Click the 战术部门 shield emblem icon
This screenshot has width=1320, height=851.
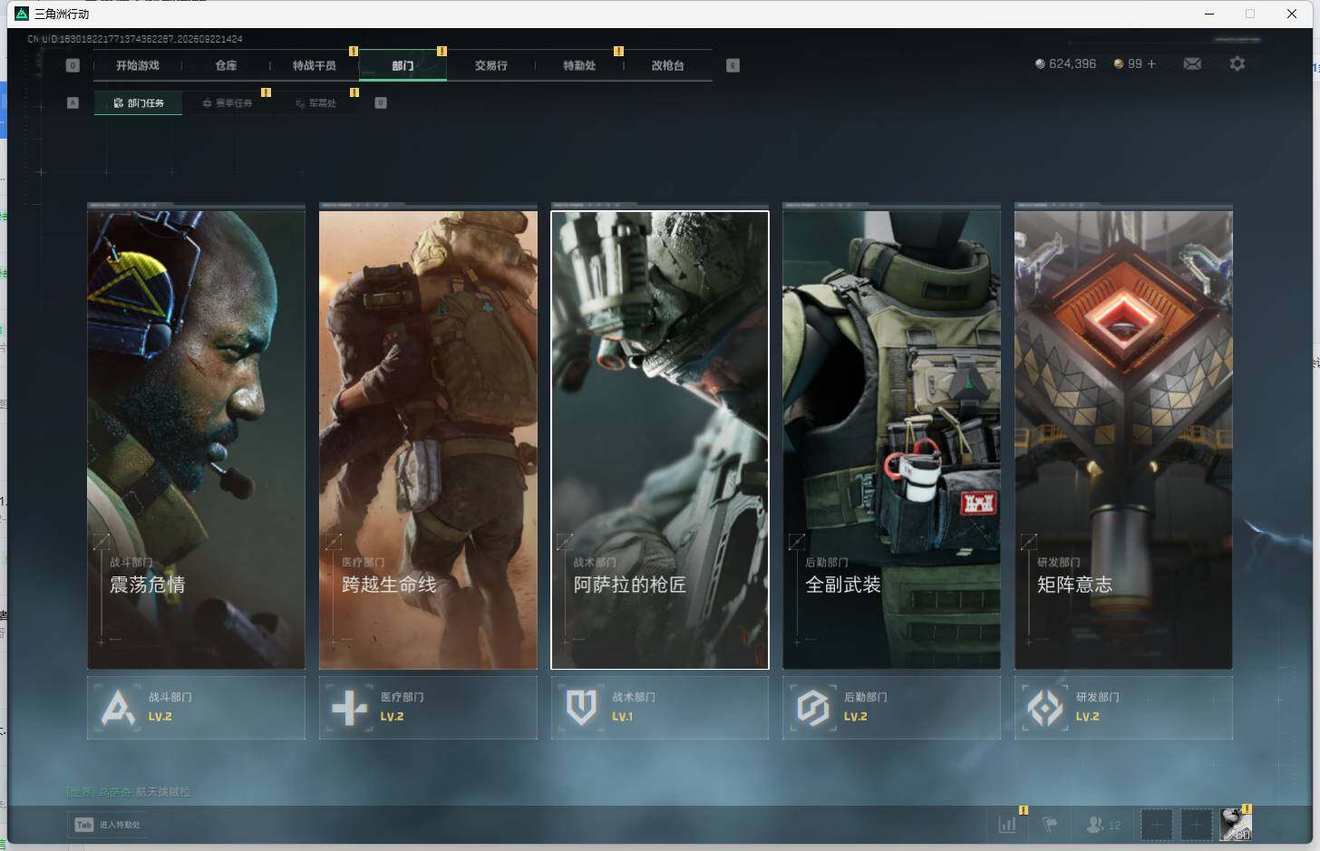click(x=581, y=708)
